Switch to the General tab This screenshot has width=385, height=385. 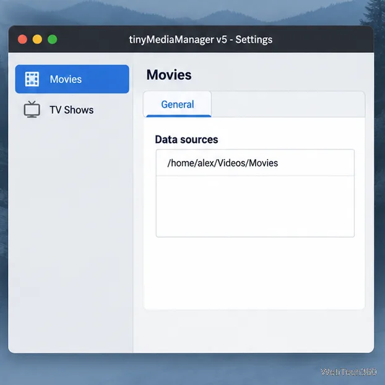[x=177, y=105]
